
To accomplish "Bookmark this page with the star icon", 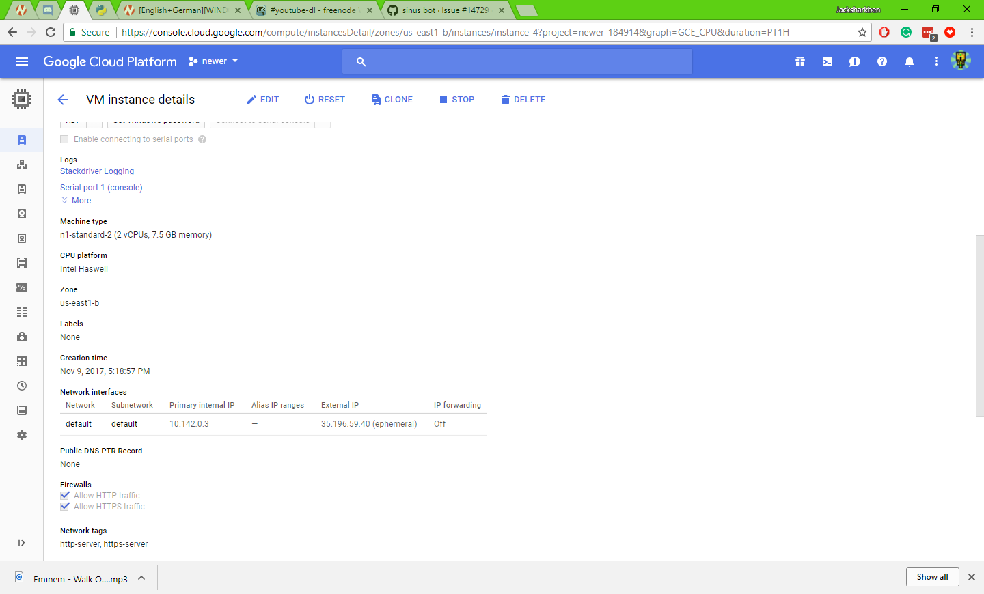I will [x=862, y=32].
